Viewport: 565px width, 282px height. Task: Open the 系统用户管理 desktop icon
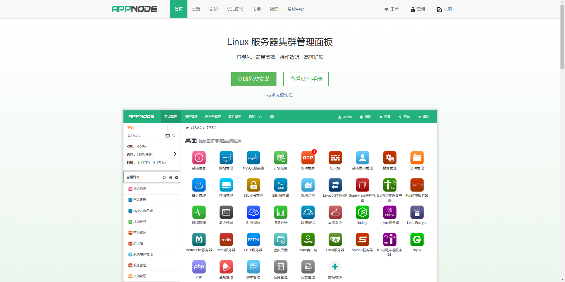coord(362,158)
